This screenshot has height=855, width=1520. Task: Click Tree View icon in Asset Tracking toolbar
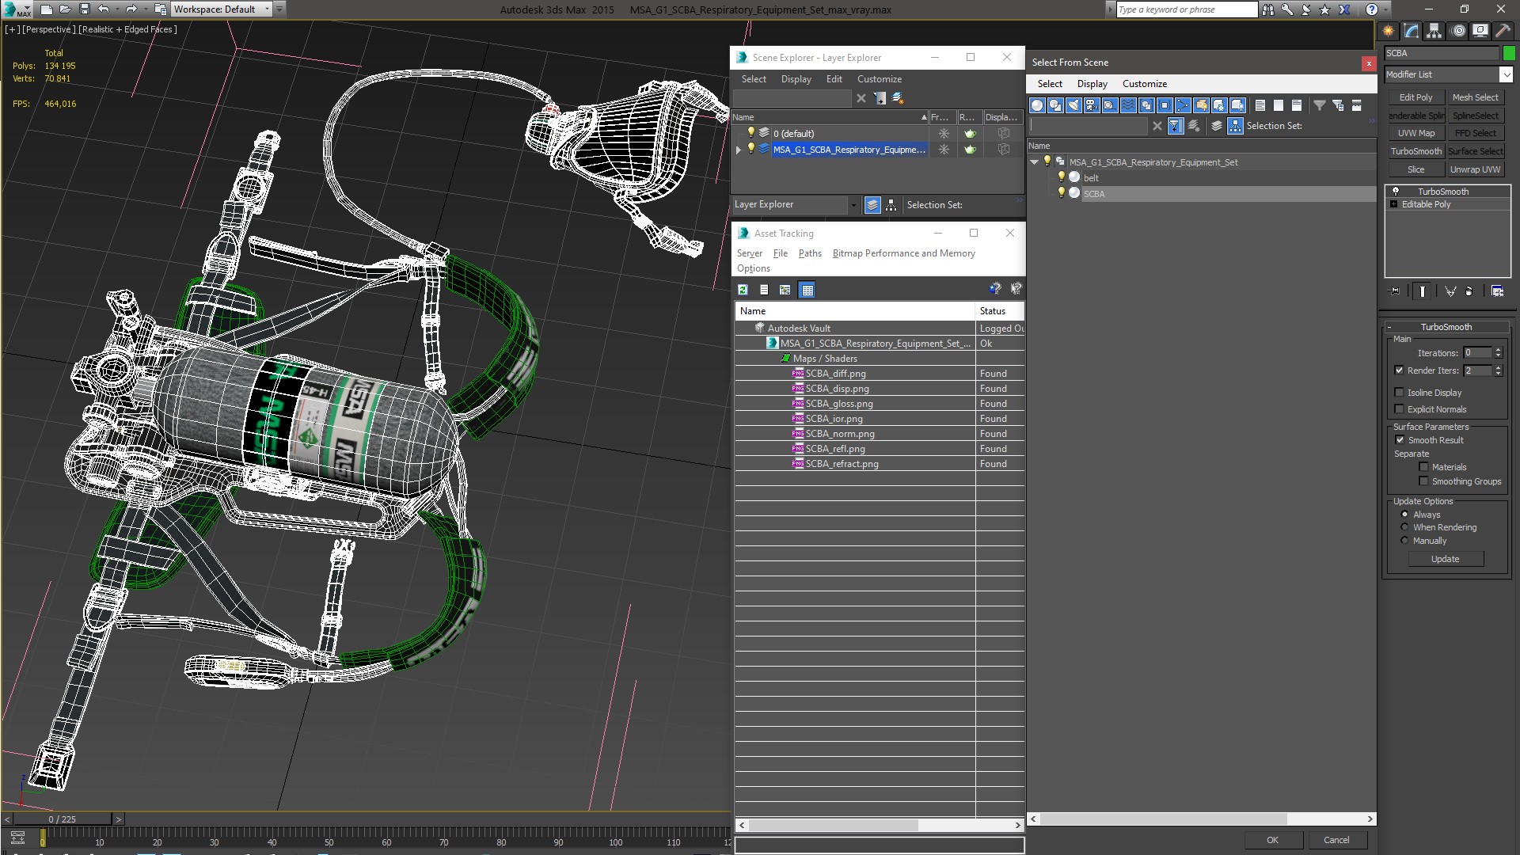[785, 290]
